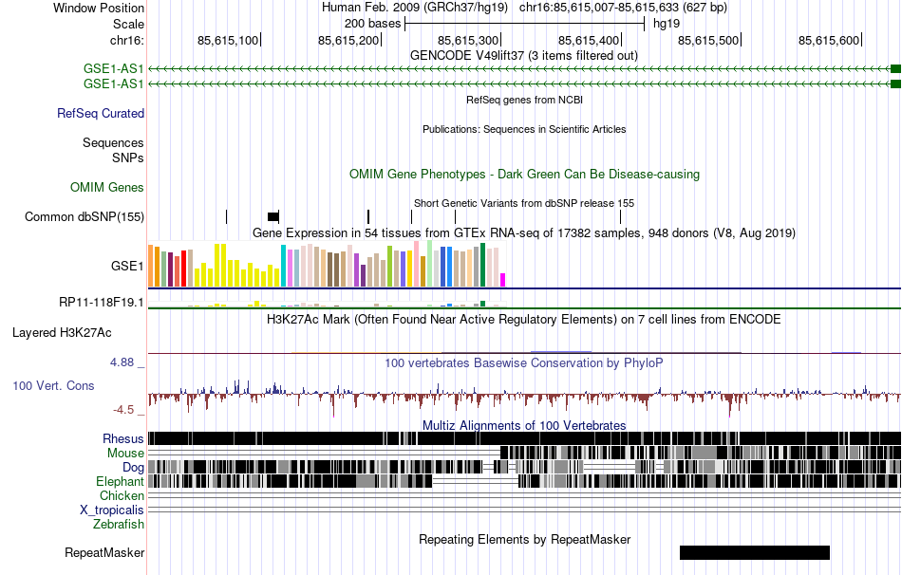Click the chr16:85,615,007-85,615,633 position text
Screen dimensions: 902x575
click(623, 8)
